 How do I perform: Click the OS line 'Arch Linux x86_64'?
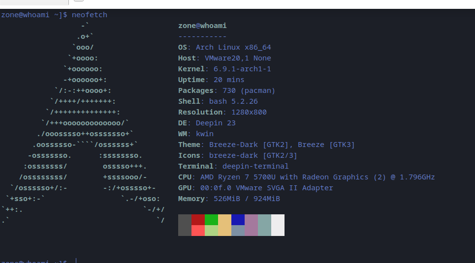pos(233,47)
